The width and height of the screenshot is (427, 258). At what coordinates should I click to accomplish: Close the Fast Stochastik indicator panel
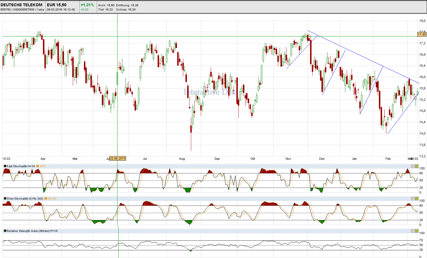[x=416, y=166]
